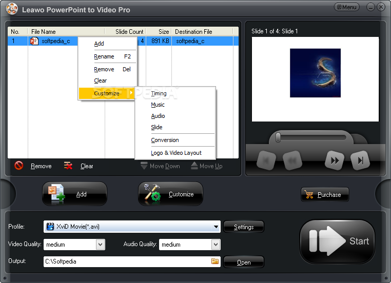Choose Rename F2 in the context menu
391x283 pixels.
click(x=108, y=56)
